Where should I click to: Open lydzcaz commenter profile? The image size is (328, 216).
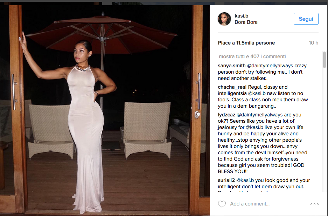click(226, 115)
